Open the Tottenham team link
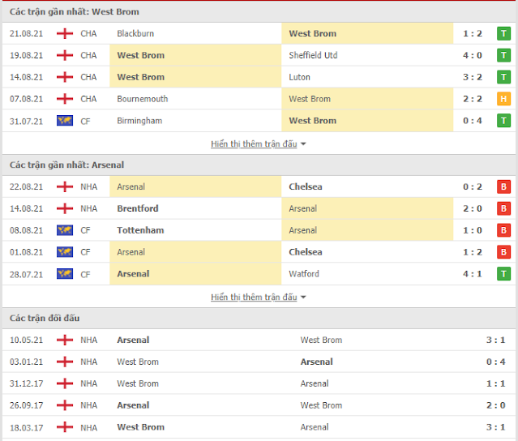Image resolution: width=518 pixels, height=441 pixels. (140, 230)
